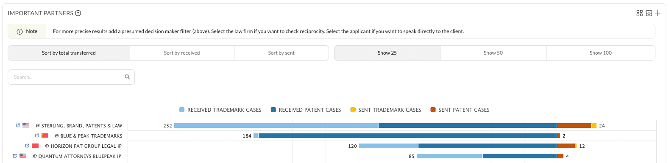The image size is (669, 163).
Task: Toggle Sent Patent Cases legend swatch
Action: click(433, 110)
